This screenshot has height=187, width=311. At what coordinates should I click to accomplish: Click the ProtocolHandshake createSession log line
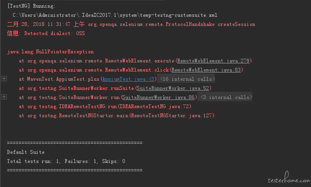pyautogui.click(x=131, y=24)
